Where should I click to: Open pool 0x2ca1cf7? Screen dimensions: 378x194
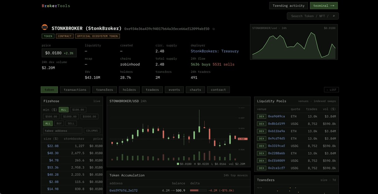276,168
